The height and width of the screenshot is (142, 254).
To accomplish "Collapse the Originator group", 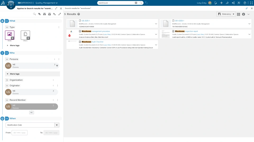I will (x=7, y=86).
